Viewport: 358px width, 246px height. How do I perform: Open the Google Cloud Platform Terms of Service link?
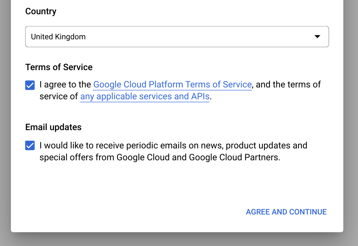pos(172,84)
